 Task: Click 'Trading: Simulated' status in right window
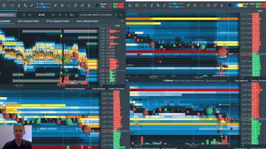(258, 81)
